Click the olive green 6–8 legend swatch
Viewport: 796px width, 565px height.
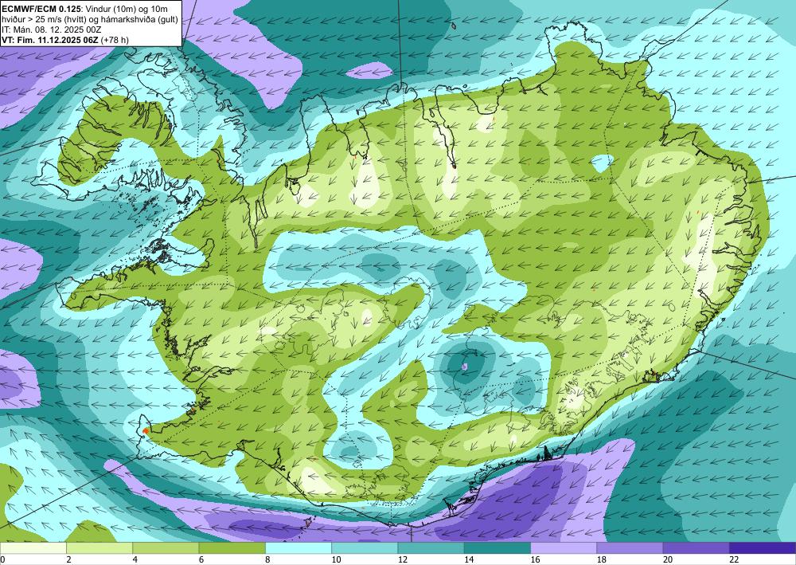pos(232,548)
